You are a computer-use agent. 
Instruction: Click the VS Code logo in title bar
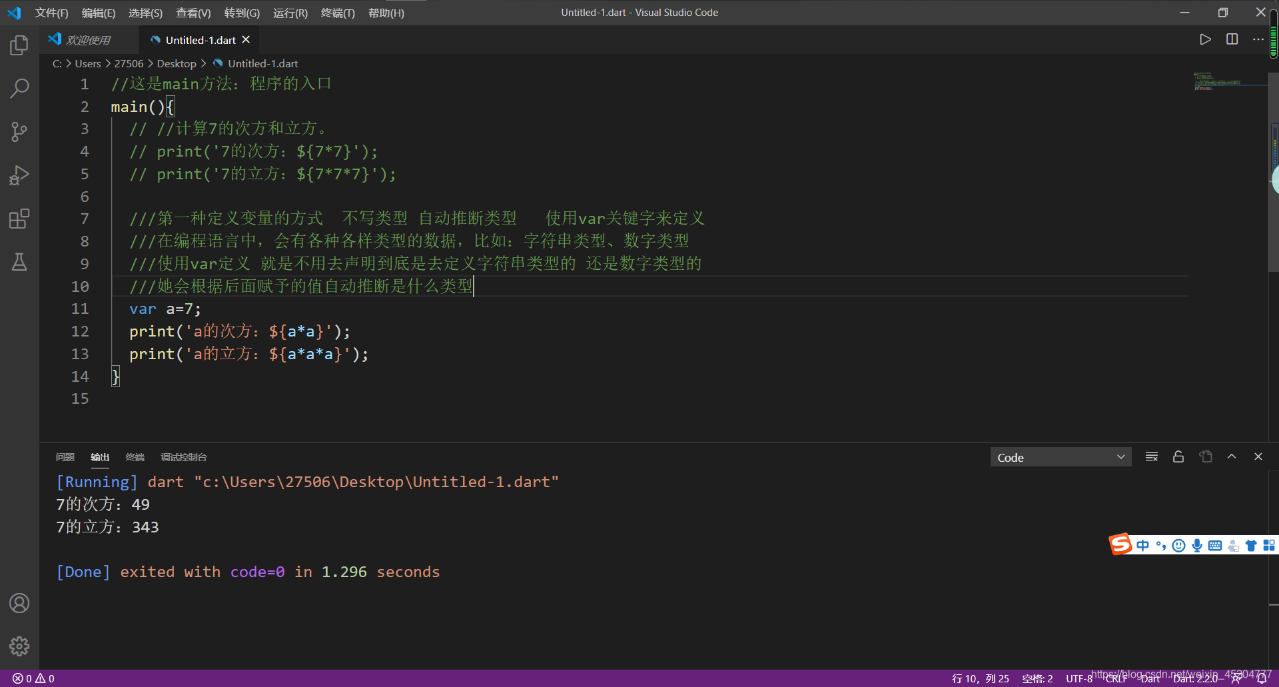coord(14,13)
